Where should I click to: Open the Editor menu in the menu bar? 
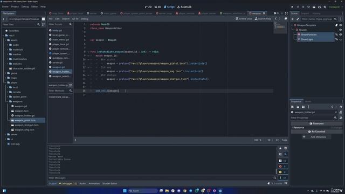34,7
